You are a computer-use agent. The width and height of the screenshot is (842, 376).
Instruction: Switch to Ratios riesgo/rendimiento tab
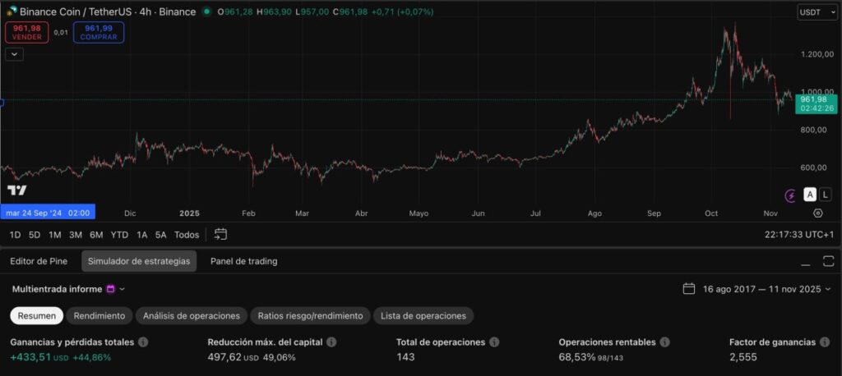coord(310,316)
